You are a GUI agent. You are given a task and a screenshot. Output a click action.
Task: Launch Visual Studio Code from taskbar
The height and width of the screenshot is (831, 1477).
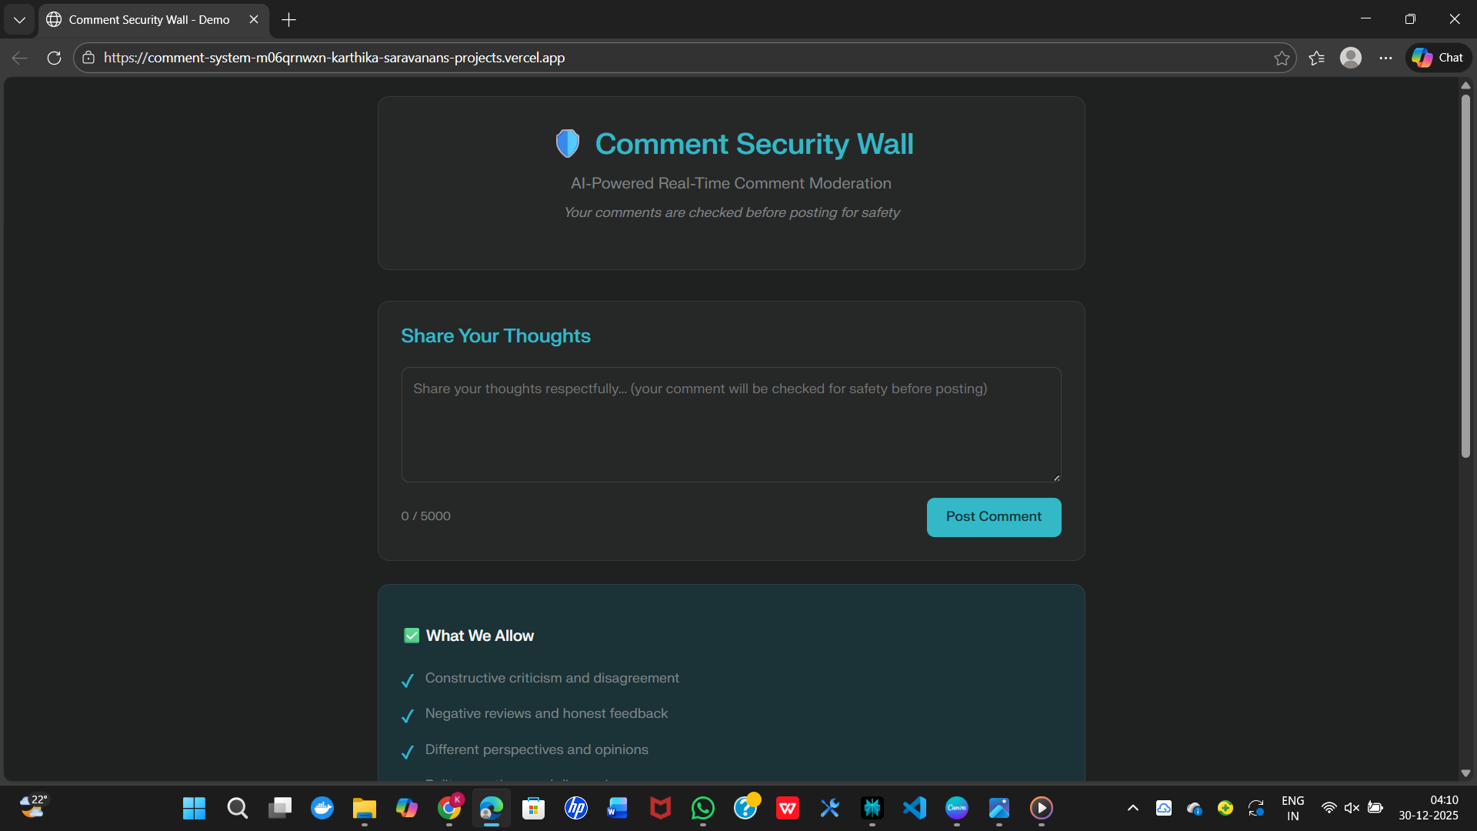click(x=914, y=808)
